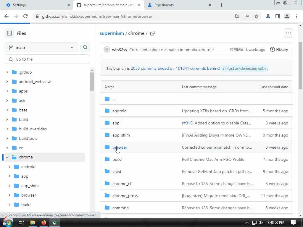Click the file tree scrollbar thumb
Image resolution: width=303 pixels, height=227 pixels.
tap(92, 82)
